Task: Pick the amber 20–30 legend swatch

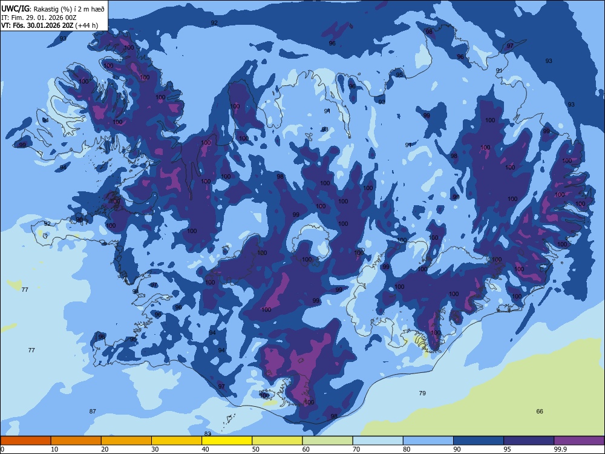Action: pos(126,441)
